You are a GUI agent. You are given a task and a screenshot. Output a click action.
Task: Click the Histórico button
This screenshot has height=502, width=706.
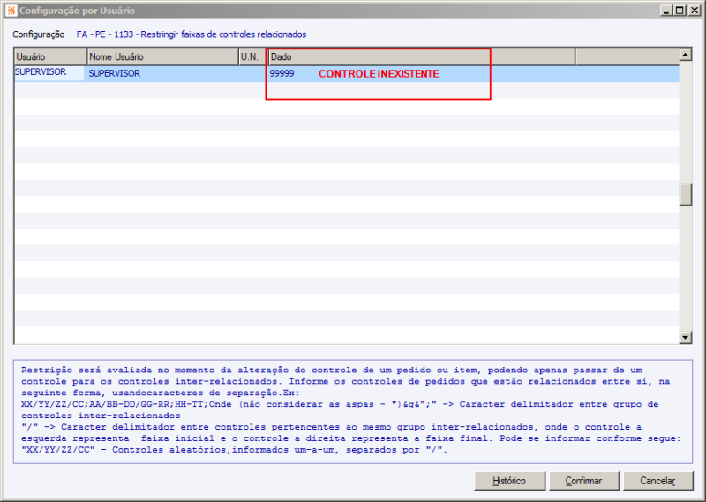[x=509, y=481]
